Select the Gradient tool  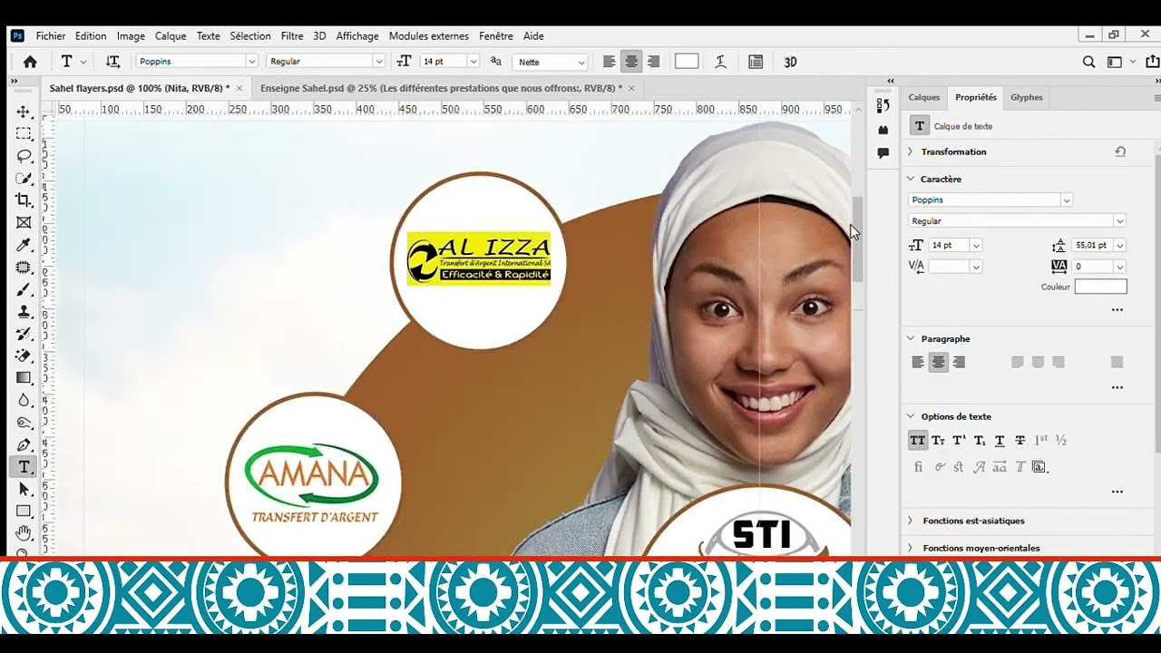coord(24,378)
